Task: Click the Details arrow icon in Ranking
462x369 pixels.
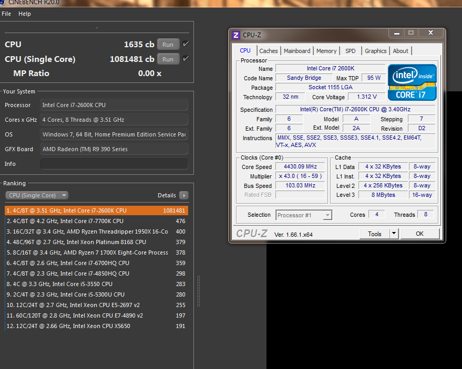Action: [x=184, y=195]
